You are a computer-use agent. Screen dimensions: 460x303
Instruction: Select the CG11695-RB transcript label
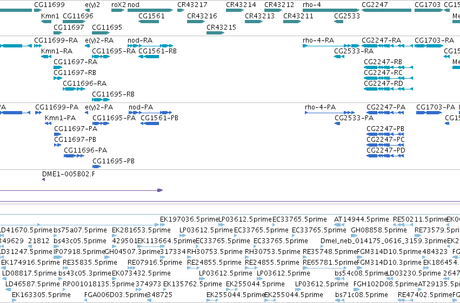pos(113,94)
